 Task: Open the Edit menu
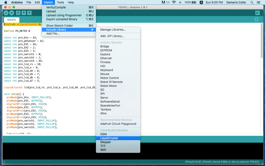point(37,2)
